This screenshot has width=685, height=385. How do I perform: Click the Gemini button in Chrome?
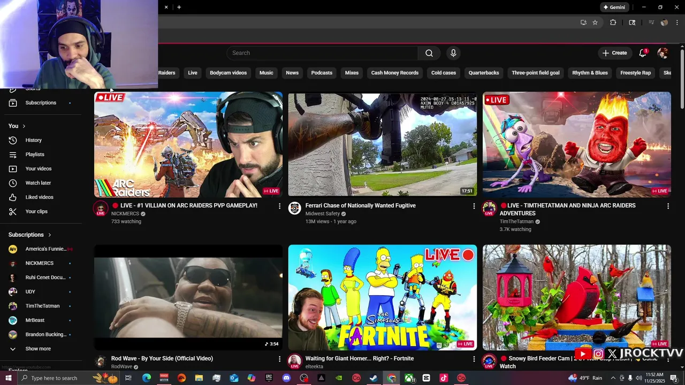614,7
